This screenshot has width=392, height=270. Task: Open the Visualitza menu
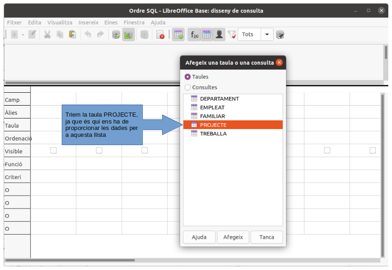point(60,22)
